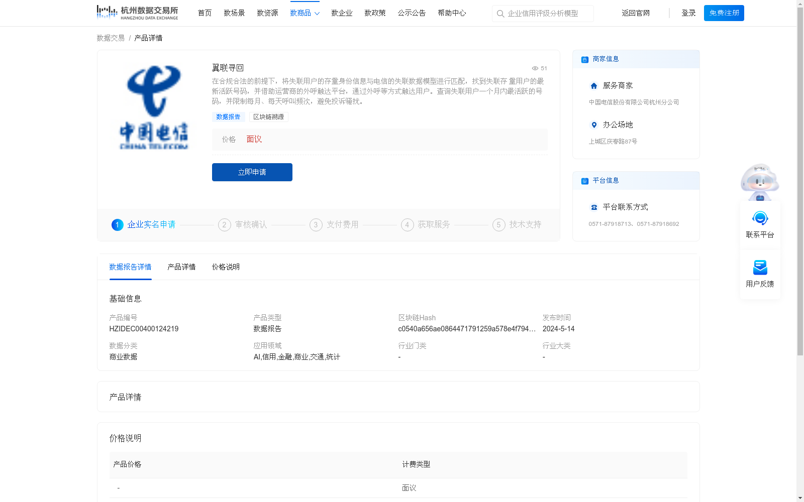Open 数企业 navigation item
Viewport: 804px width, 502px height.
342,13
